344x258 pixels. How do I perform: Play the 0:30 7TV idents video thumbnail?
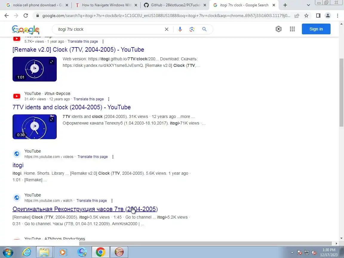[x=35, y=127]
